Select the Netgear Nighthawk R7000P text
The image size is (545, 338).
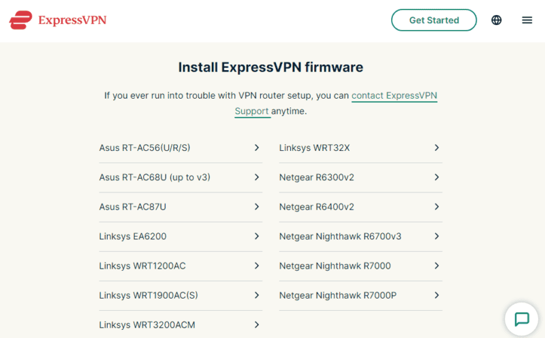click(x=338, y=295)
